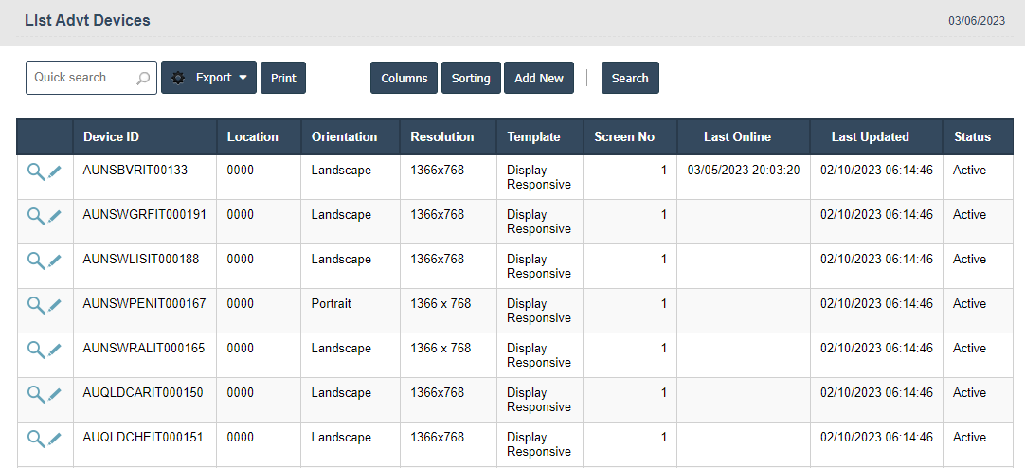
Task: Click the view magnifier icon for AUNSBVRIT00133
Action: point(35,171)
